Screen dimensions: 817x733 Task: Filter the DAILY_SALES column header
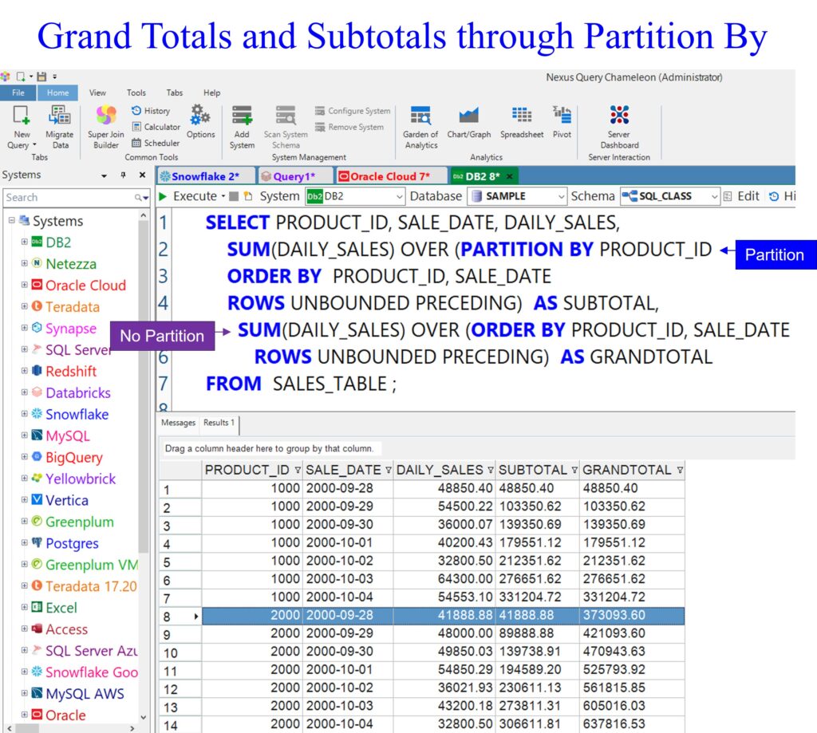(x=490, y=471)
